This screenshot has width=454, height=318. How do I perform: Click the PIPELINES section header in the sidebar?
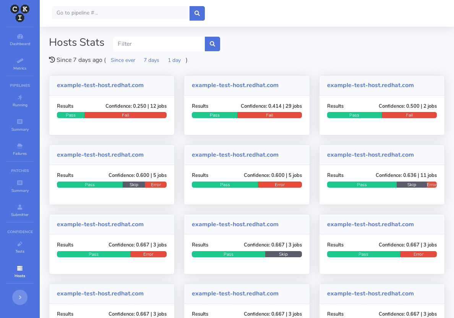click(20, 86)
